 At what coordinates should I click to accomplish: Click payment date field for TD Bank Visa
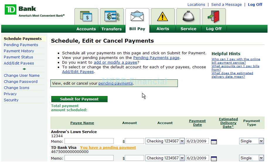click(198, 158)
